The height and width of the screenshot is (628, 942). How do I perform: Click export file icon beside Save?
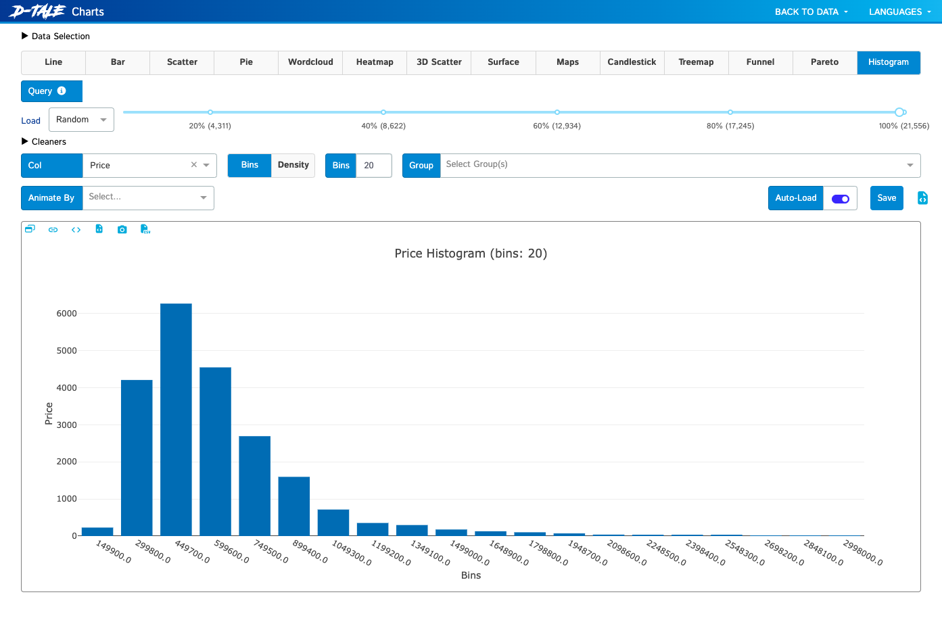click(922, 198)
